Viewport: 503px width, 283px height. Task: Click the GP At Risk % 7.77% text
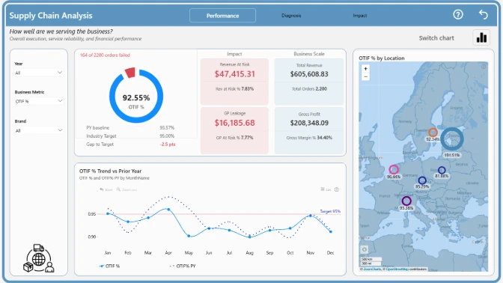click(x=234, y=138)
